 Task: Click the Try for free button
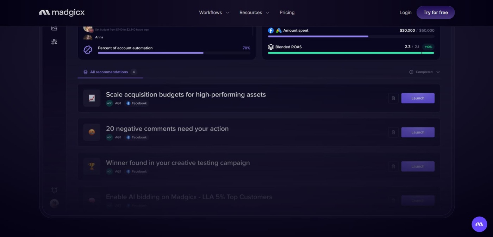436,12
